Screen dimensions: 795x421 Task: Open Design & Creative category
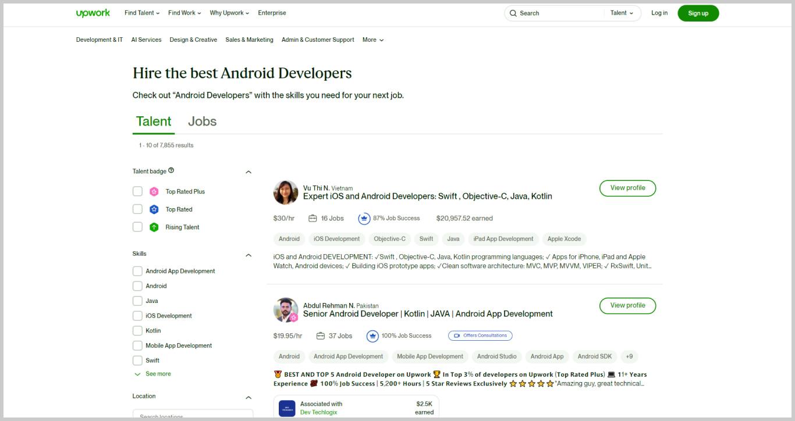[x=193, y=40]
